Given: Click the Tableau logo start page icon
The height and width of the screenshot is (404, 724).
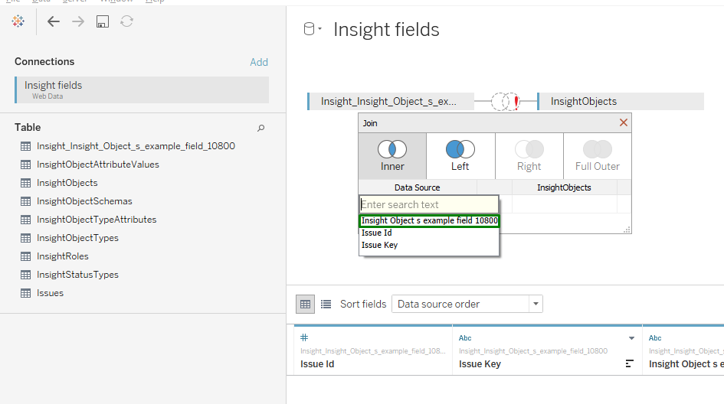Looking at the screenshot, I should tap(18, 21).
